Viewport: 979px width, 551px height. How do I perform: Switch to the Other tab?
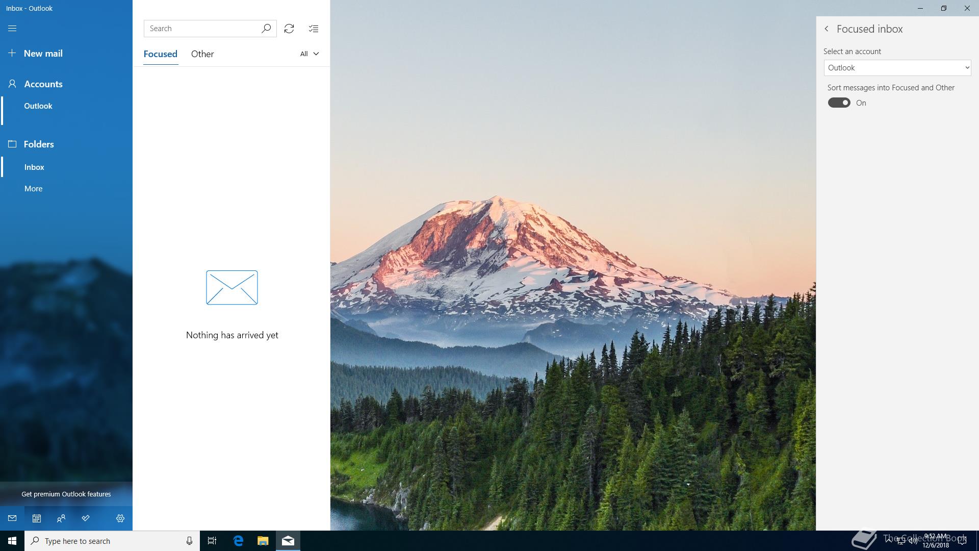[202, 54]
